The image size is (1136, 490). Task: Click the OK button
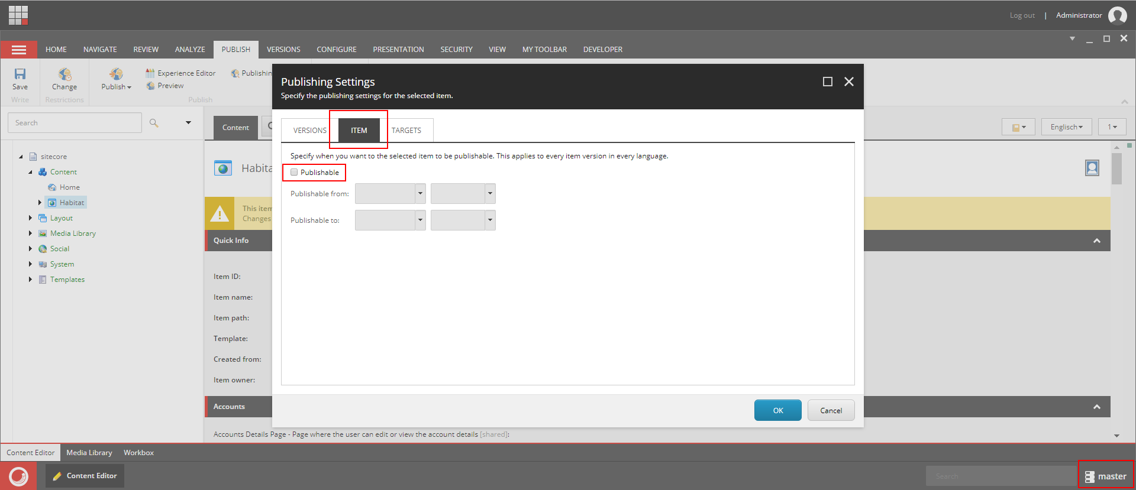click(x=778, y=410)
